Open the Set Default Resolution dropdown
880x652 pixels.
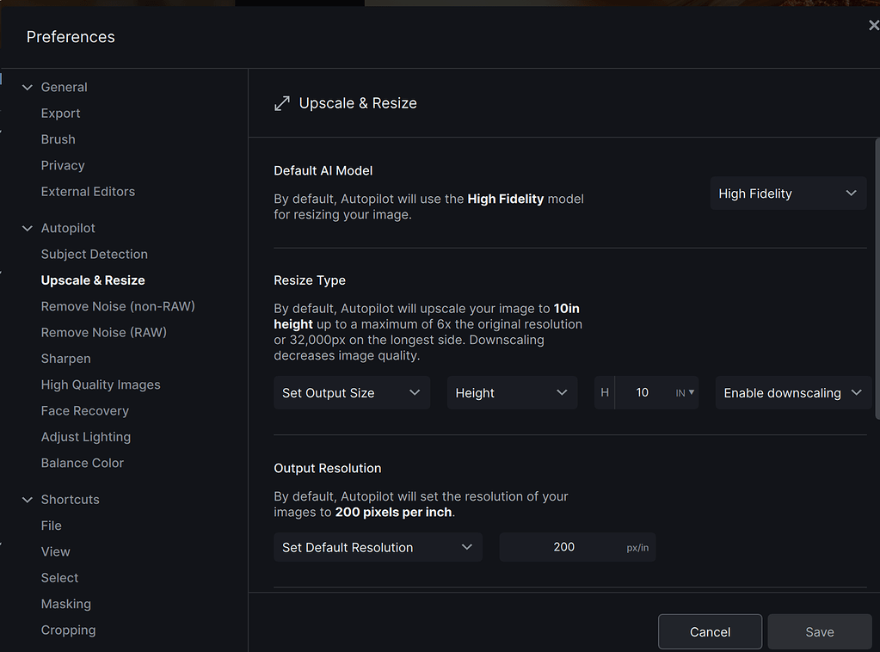pyautogui.click(x=377, y=546)
